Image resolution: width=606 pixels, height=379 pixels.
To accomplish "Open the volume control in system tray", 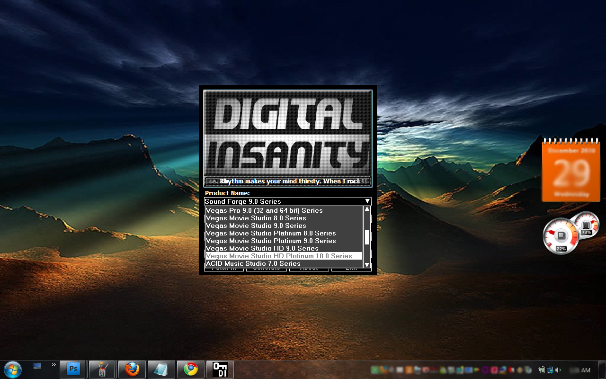I will 559,370.
